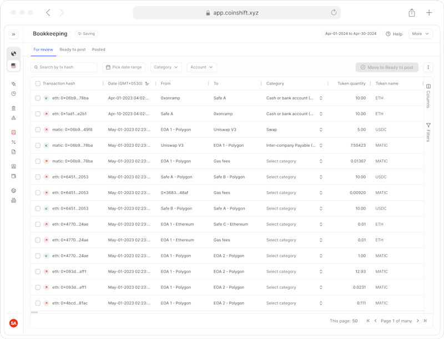Viewport: 444px width, 339px height.
Task: Go to the previous page
Action: point(376,321)
